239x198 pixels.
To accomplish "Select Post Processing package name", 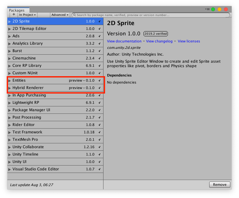I will pos(27,117).
